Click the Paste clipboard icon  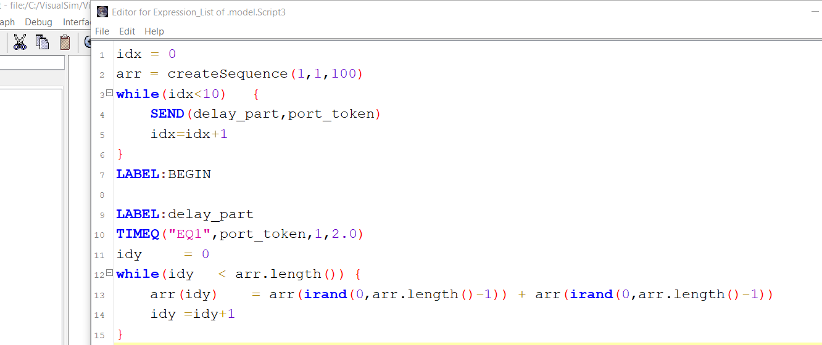pyautogui.click(x=65, y=42)
